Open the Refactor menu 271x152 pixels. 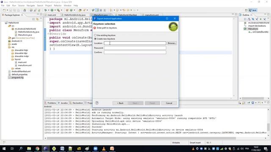pos(58,5)
